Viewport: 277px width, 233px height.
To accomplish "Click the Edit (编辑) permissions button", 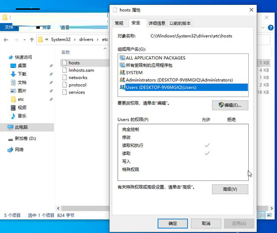I will click(230, 105).
